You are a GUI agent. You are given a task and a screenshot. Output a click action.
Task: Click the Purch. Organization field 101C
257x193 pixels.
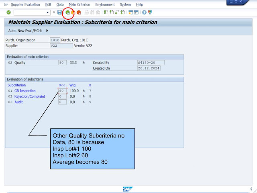55,40
